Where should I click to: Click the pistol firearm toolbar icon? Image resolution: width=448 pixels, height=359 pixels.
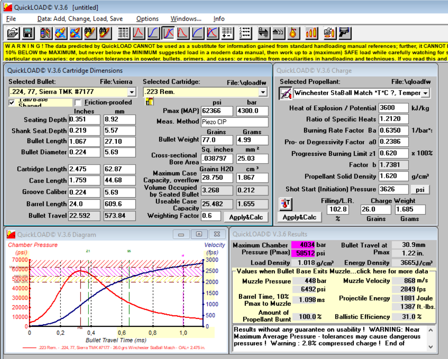(345, 33)
